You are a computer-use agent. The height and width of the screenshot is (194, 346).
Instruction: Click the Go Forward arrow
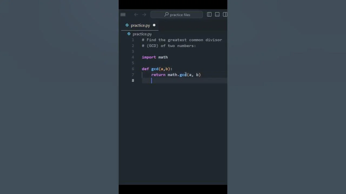coord(144,15)
